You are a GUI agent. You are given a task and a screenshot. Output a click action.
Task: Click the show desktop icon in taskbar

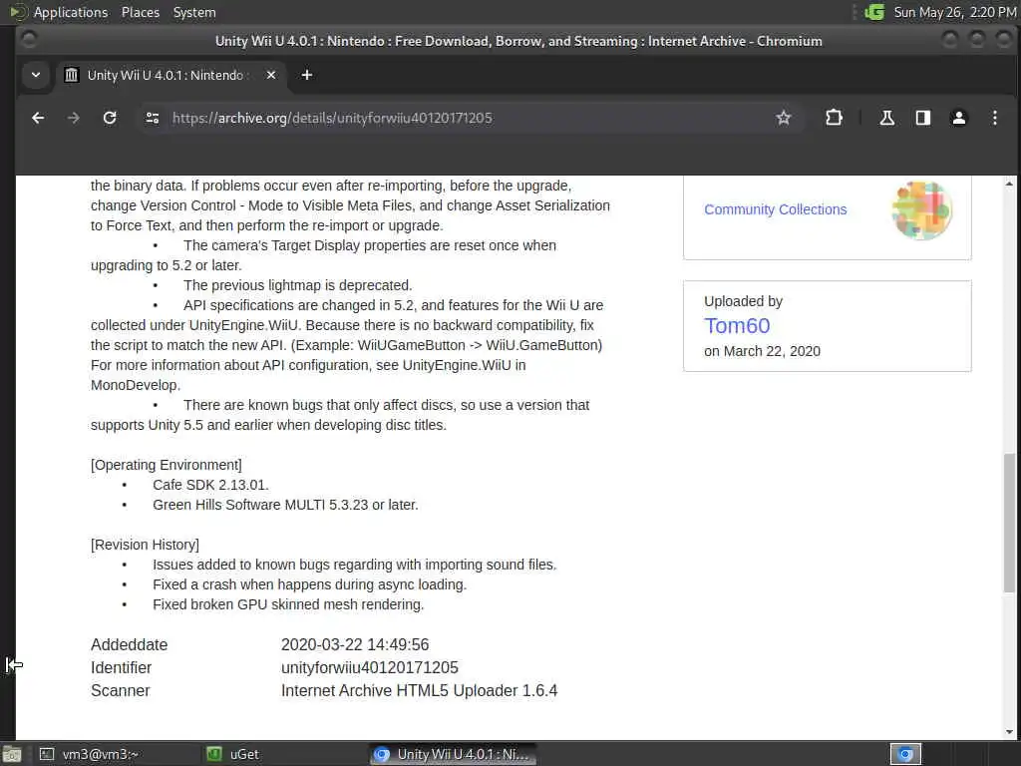[x=12, y=755]
